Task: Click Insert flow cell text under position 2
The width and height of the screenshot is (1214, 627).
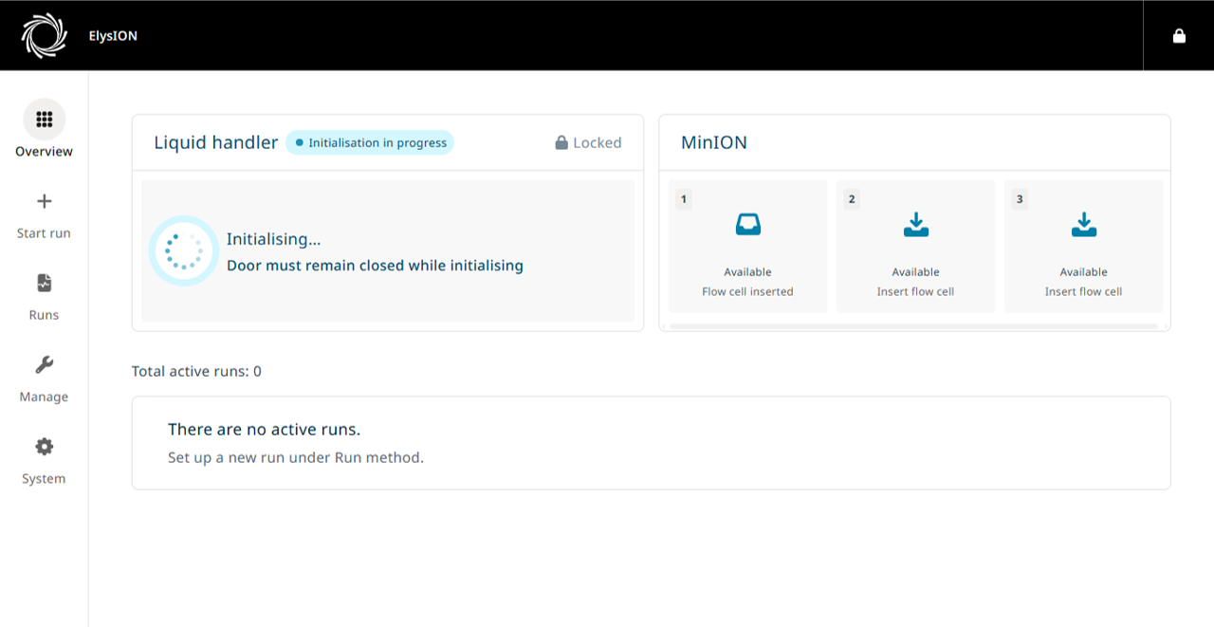Action: point(915,291)
